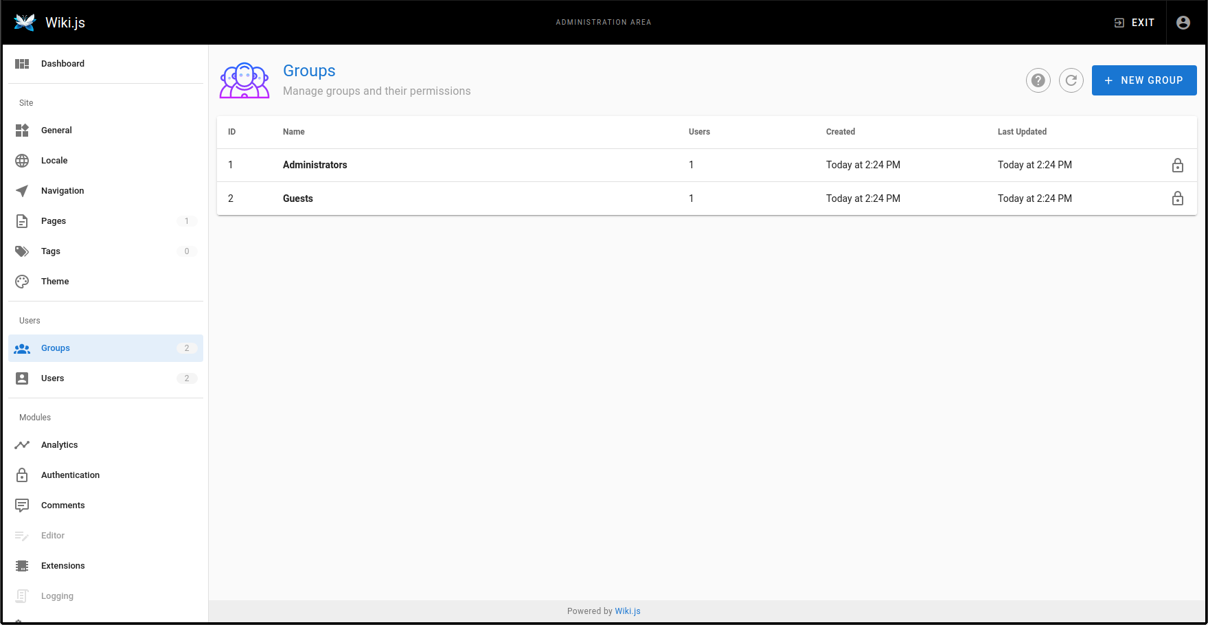Click the user account avatar icon
The image size is (1208, 625).
[x=1183, y=23]
